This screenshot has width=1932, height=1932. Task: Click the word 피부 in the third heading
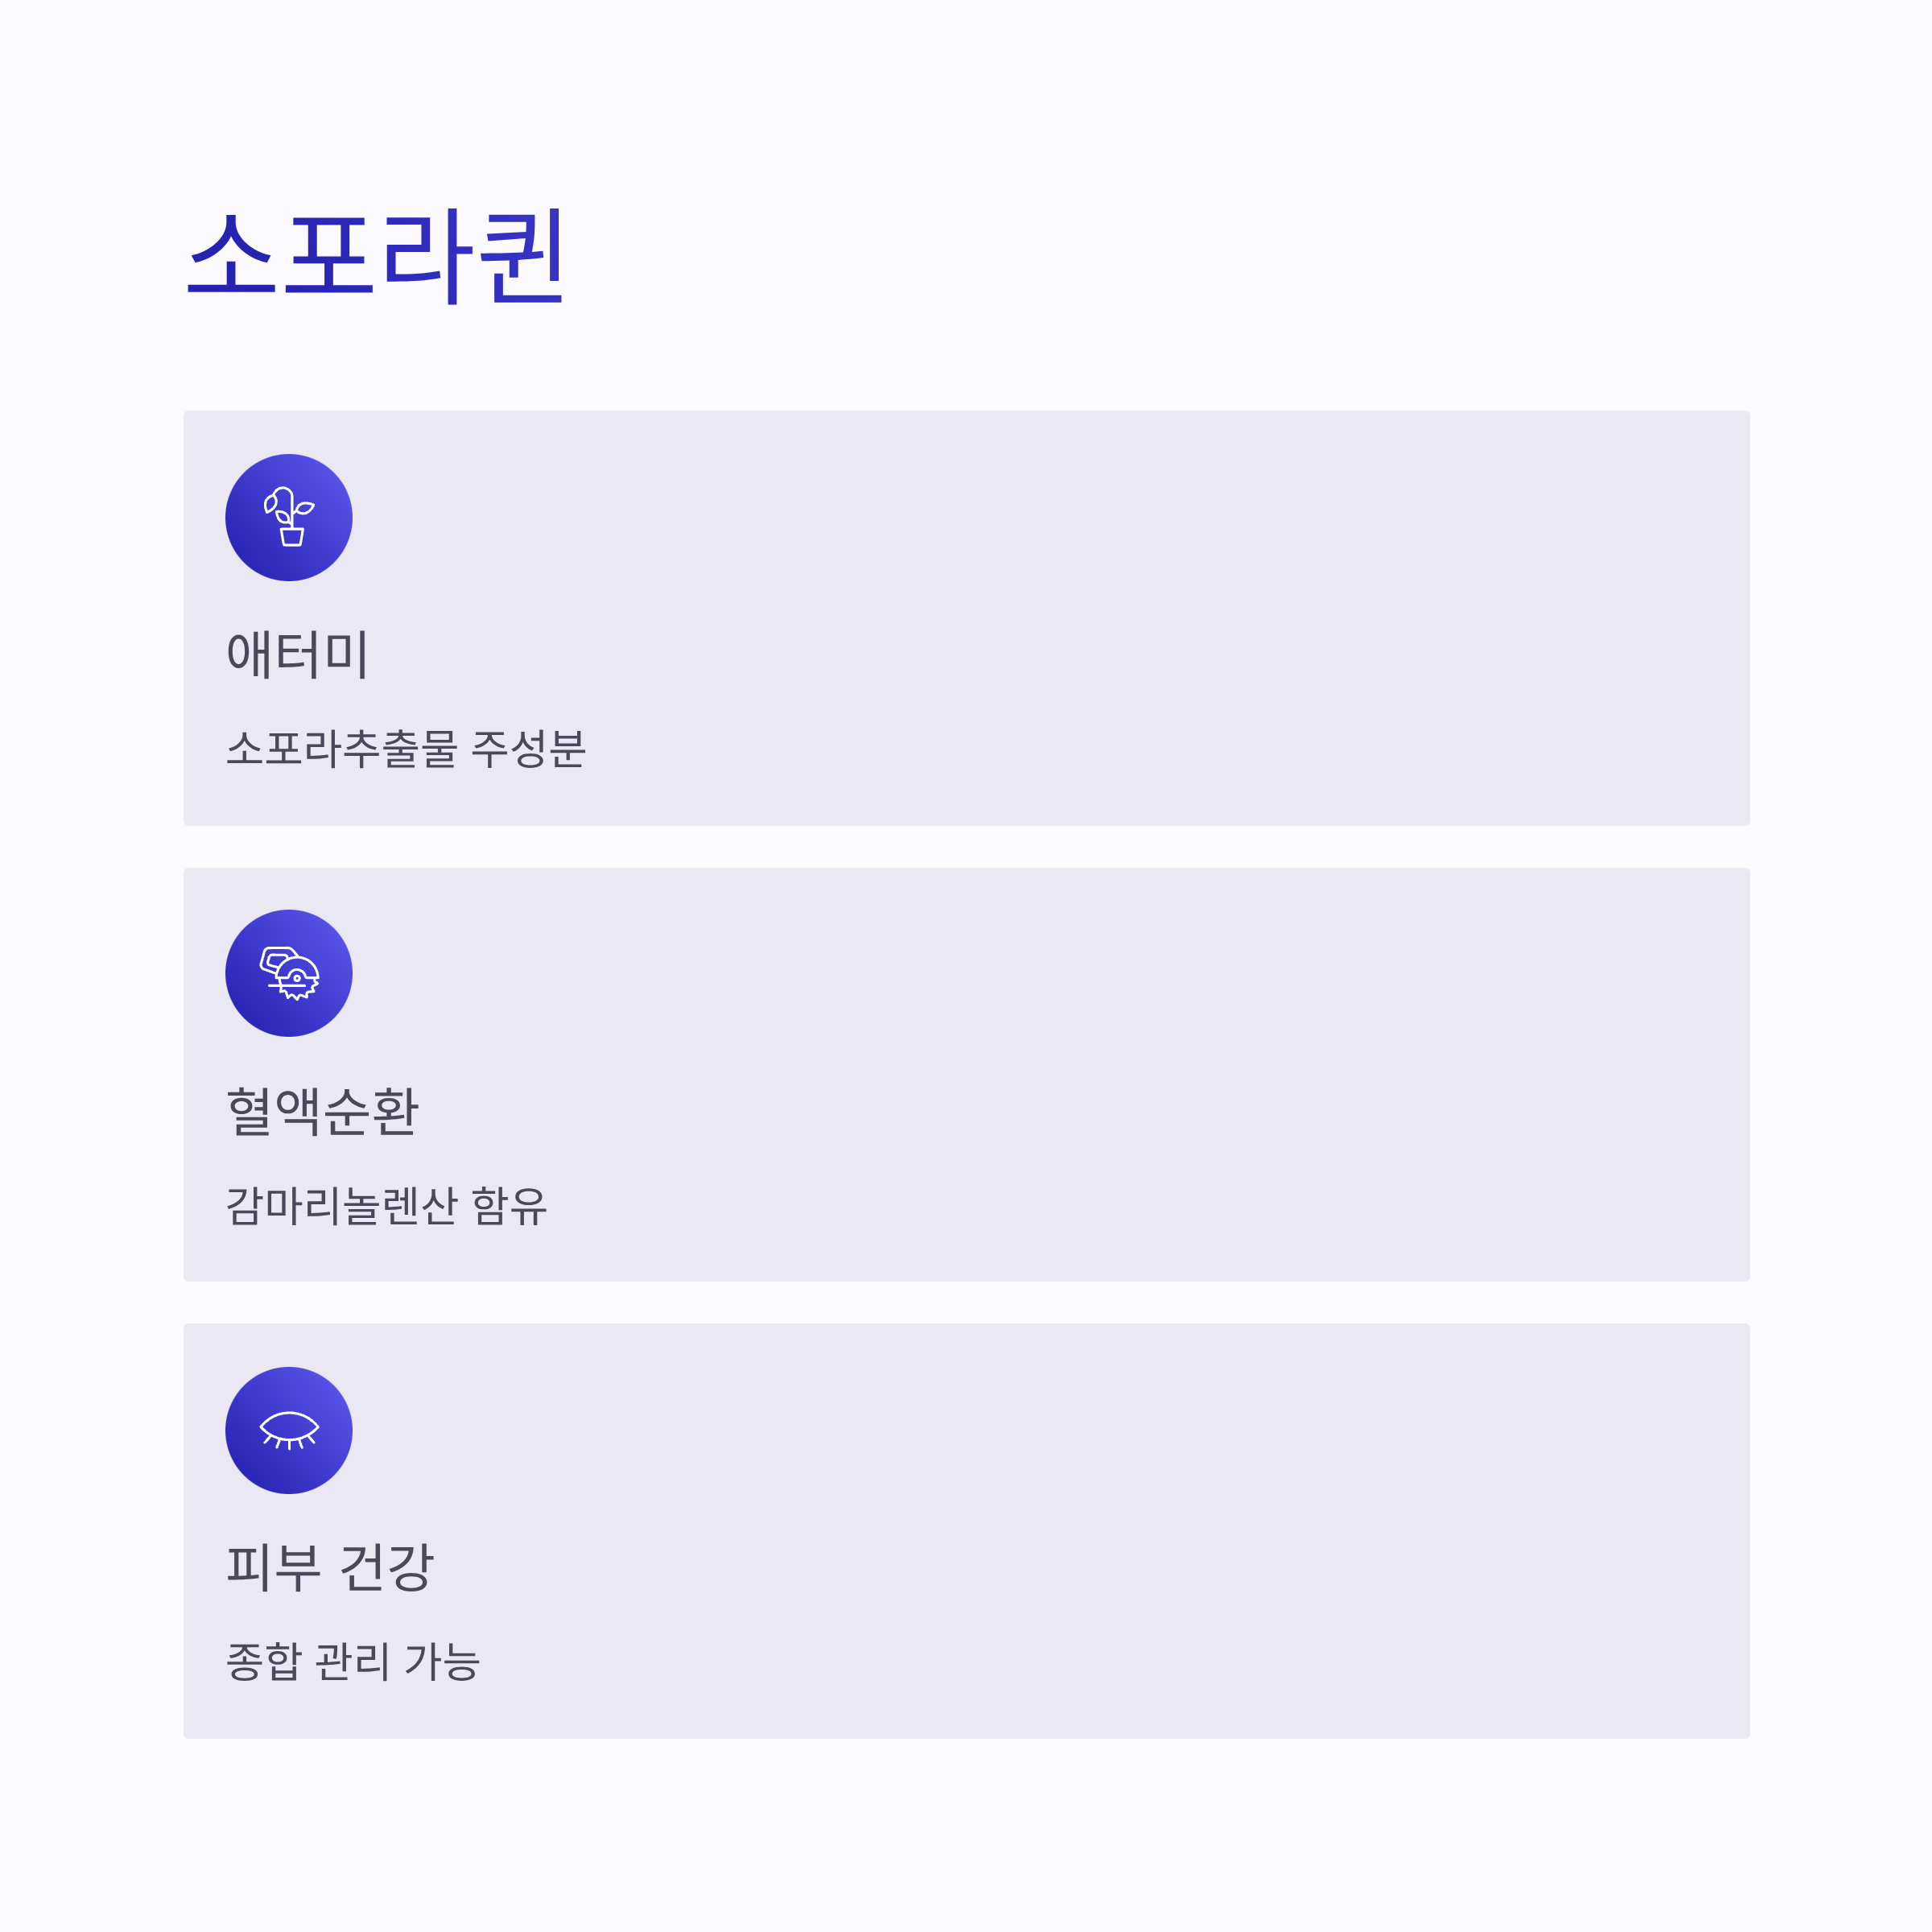[273, 1567]
